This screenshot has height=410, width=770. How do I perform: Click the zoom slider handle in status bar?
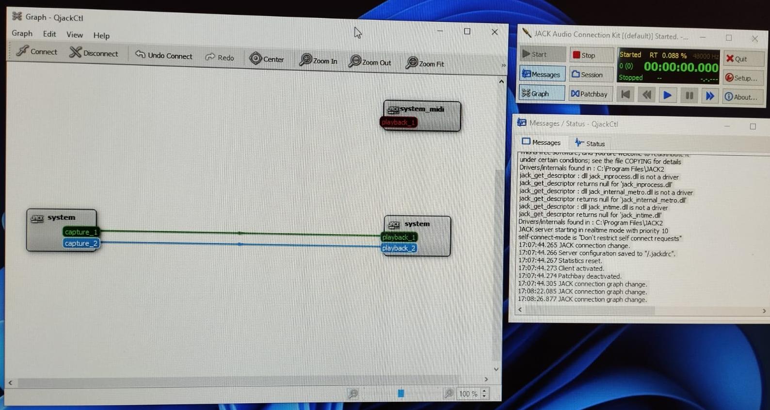coord(401,394)
